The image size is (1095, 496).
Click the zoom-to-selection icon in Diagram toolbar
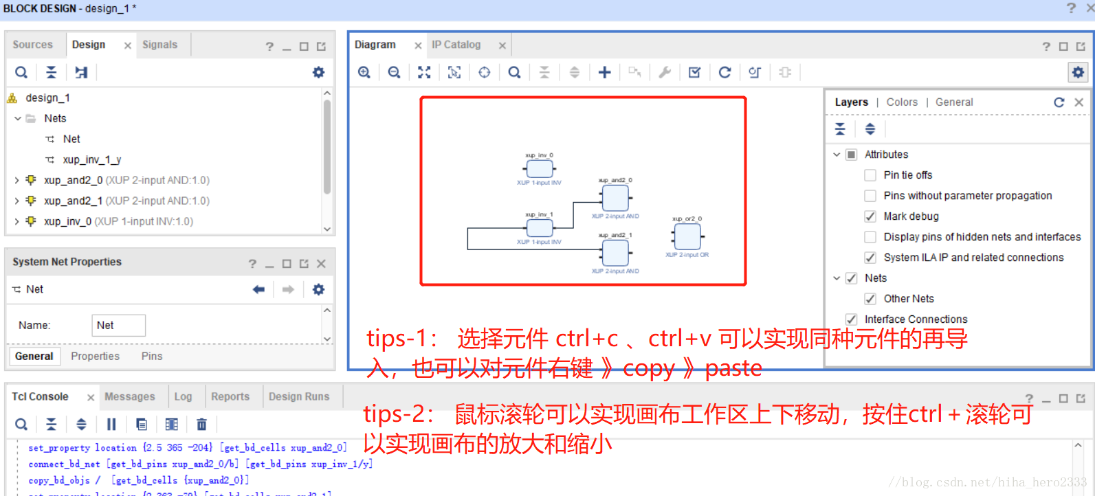[x=454, y=72]
